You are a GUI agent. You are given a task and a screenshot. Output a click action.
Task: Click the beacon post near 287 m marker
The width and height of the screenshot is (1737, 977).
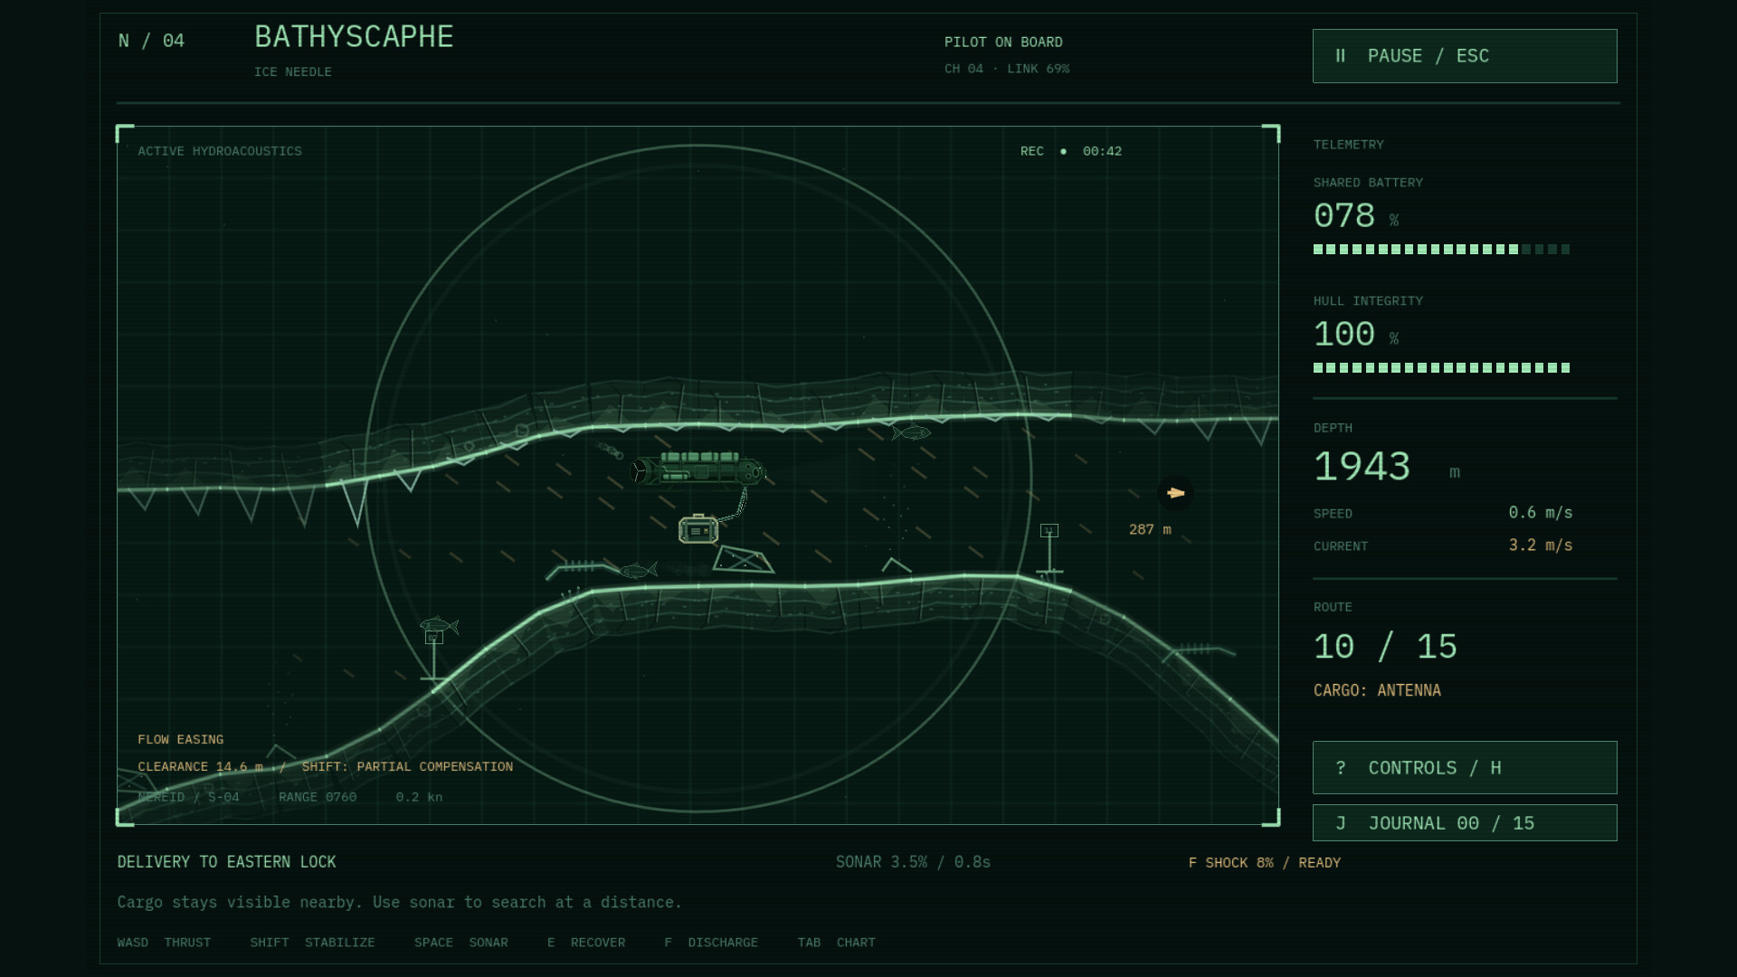(1049, 549)
